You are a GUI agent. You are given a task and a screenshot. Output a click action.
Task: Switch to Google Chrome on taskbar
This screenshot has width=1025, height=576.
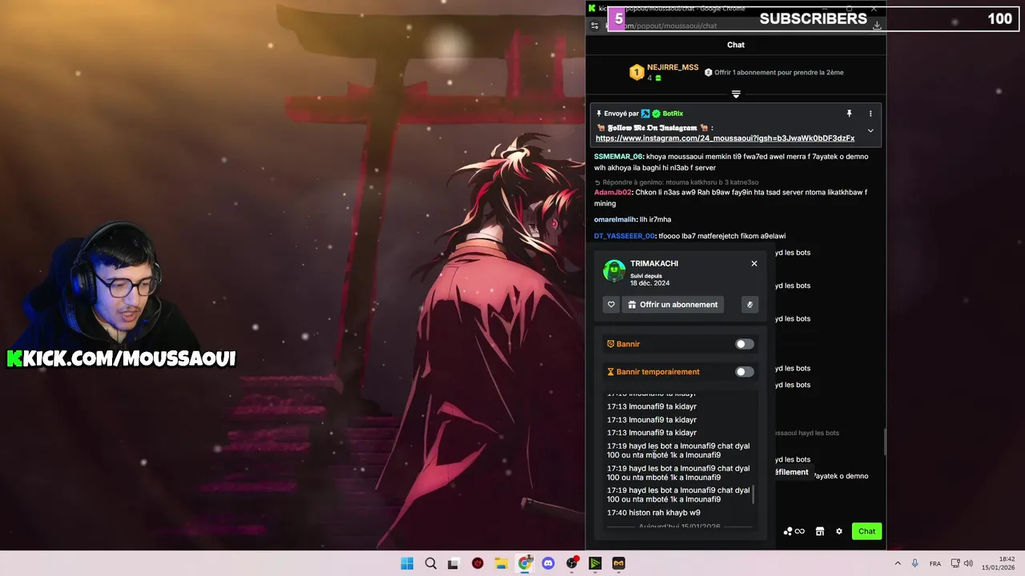point(525,563)
